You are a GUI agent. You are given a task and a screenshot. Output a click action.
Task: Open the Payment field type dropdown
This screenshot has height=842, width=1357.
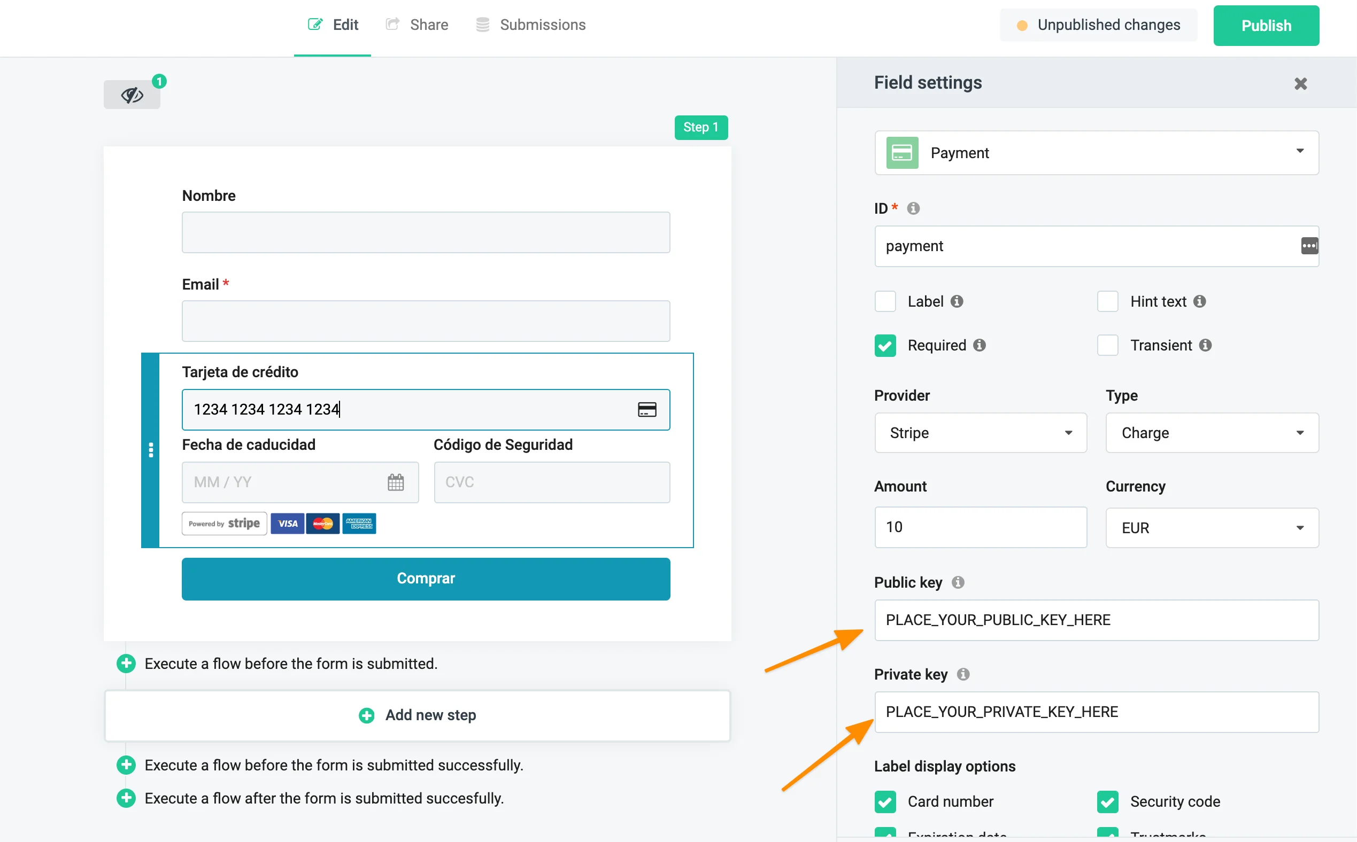pos(1096,153)
